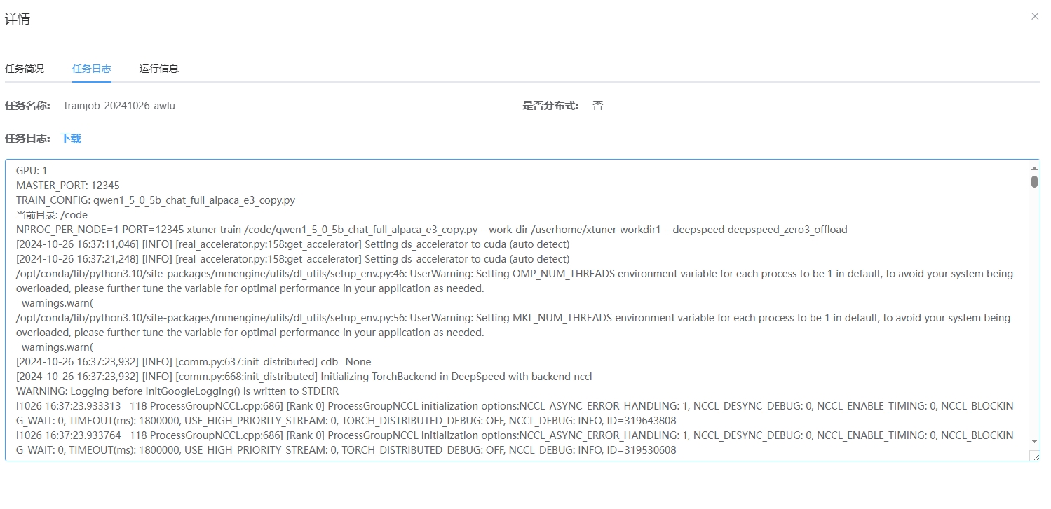Viewport: 1051px width, 509px height.
Task: Click the 当前目录: /code line
Action: [52, 215]
